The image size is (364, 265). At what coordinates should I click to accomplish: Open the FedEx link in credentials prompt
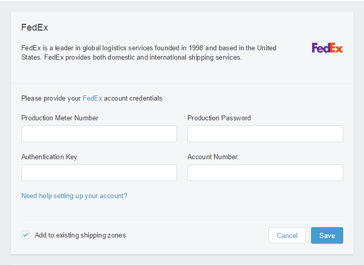(92, 98)
